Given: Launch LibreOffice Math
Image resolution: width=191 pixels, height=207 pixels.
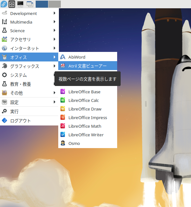Looking at the screenshot, I should [x=88, y=126].
